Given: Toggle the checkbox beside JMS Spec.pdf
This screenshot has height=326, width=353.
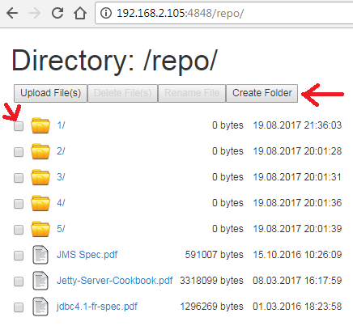Looking at the screenshot, I should (x=19, y=256).
